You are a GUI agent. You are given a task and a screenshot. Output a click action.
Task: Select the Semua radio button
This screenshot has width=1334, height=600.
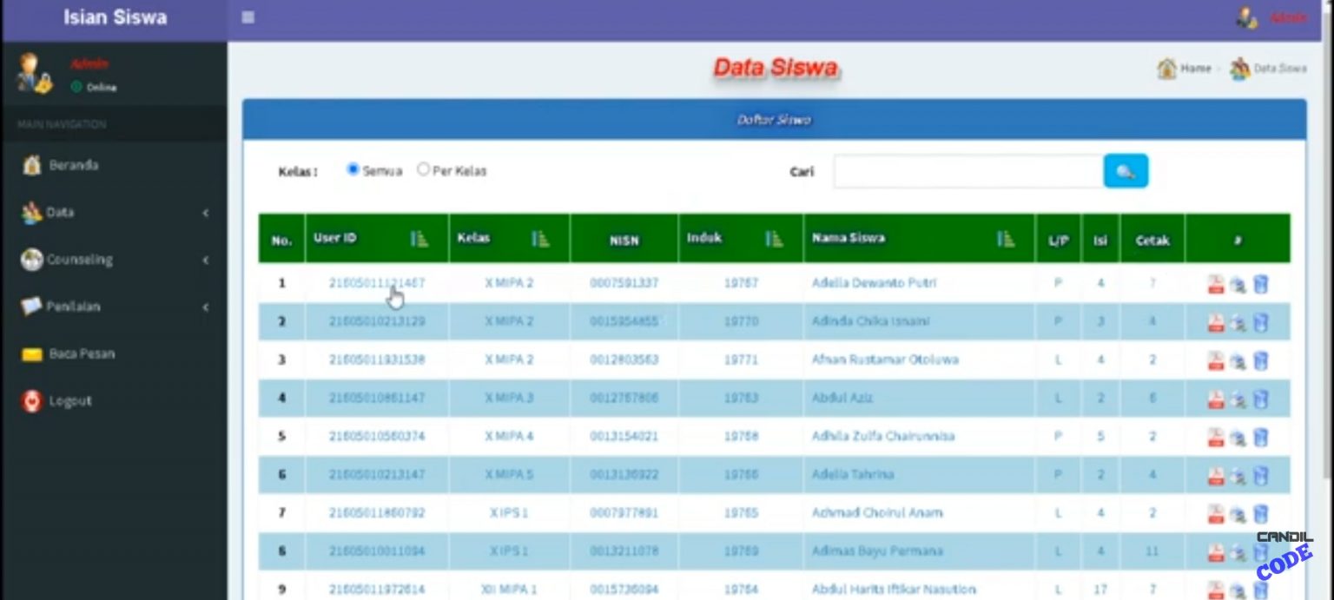(353, 170)
